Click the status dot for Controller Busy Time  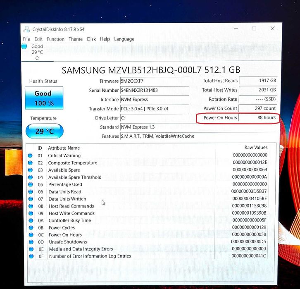[x=31, y=220]
